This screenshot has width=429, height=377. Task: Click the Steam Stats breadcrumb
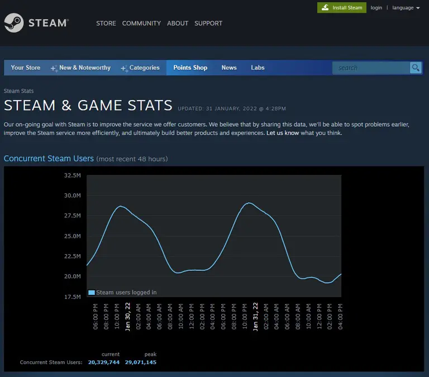point(18,91)
